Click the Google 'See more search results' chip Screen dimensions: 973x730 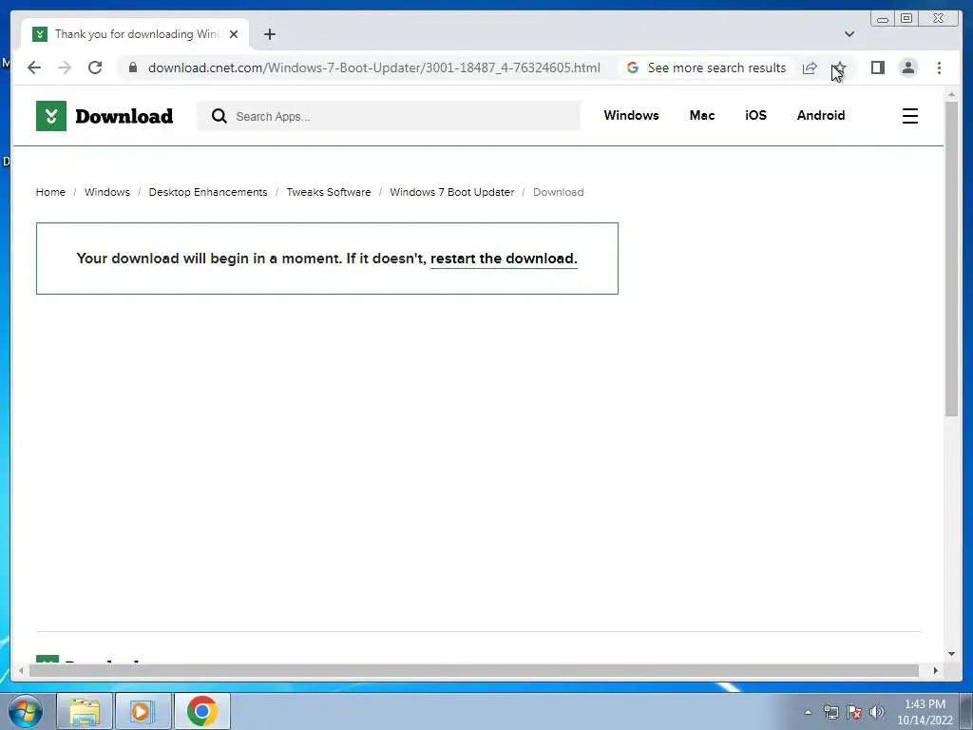coord(706,67)
